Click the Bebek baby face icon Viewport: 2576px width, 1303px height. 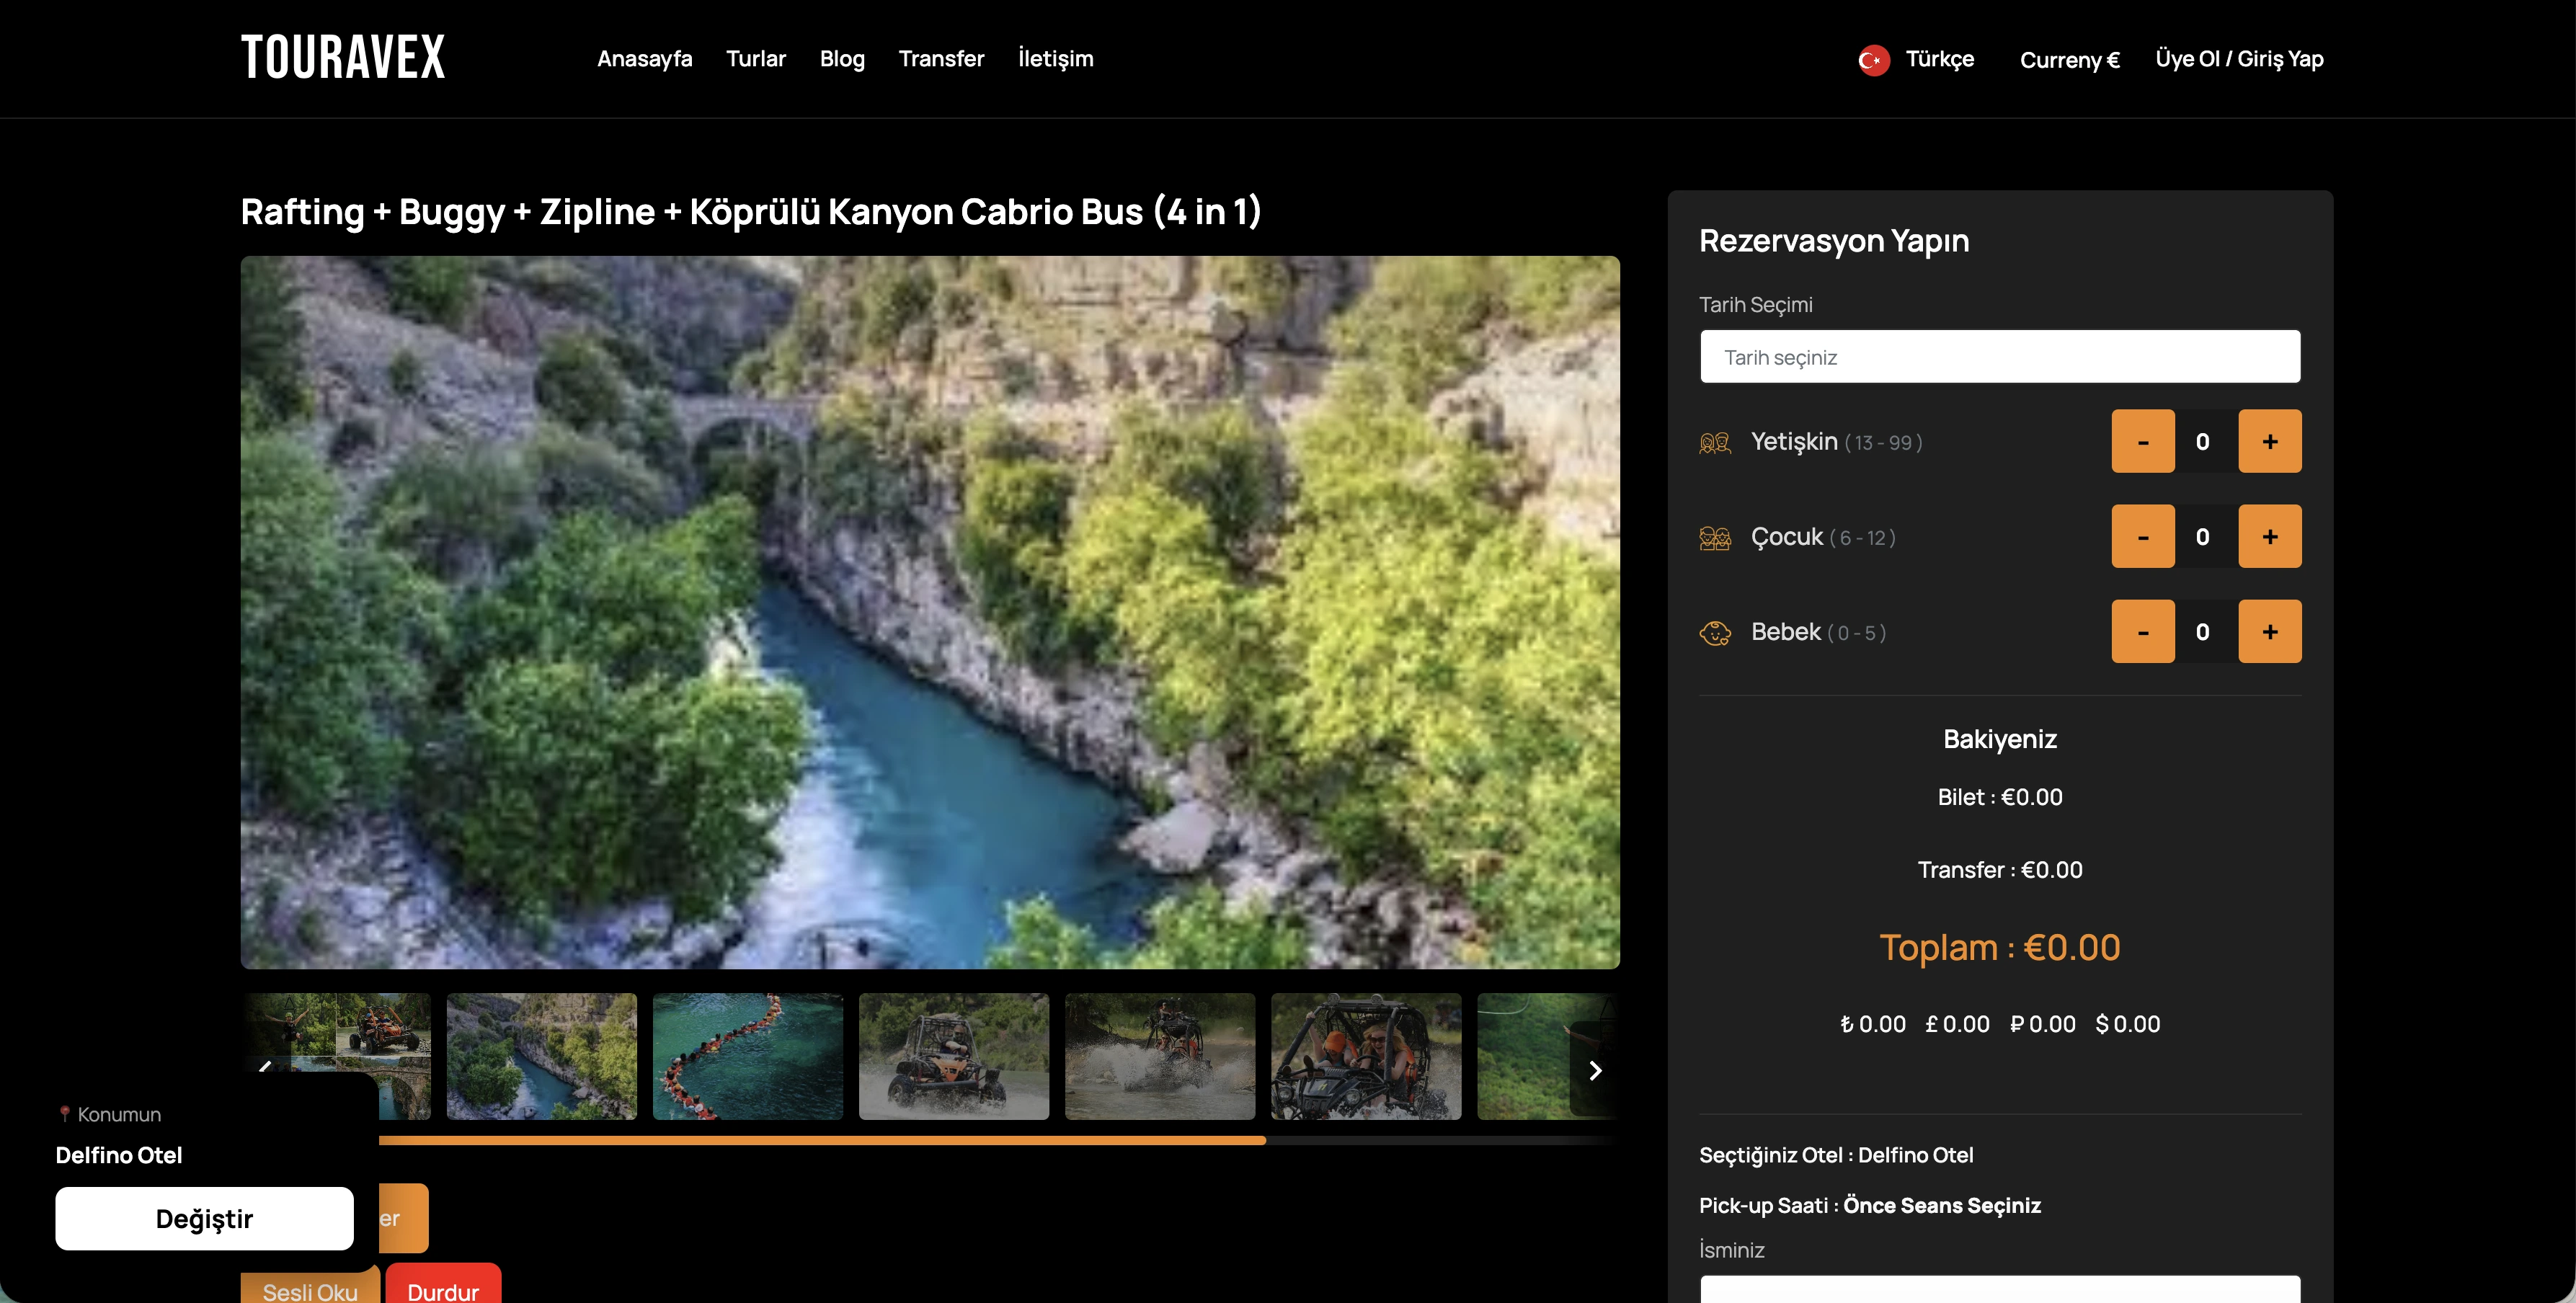[1715, 633]
